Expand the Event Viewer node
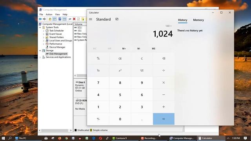This screenshot has width=251, height=141. click(x=44, y=34)
